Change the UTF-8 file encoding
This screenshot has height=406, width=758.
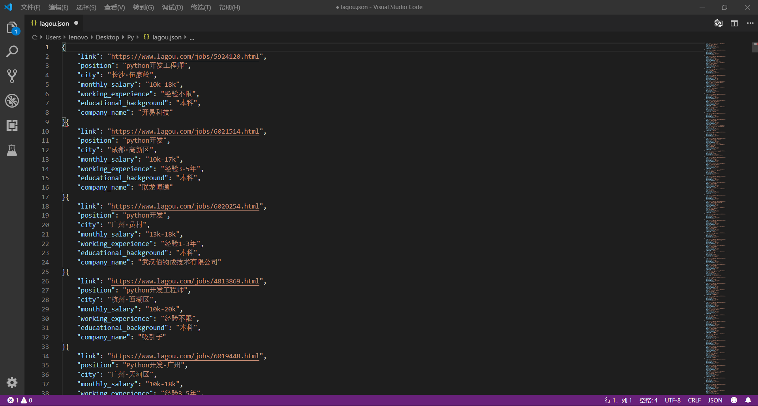(x=672, y=400)
